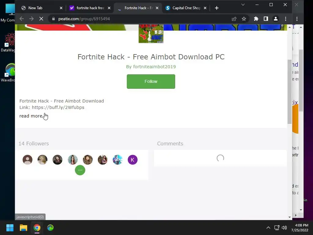Bookmark this page with the star
313x235 pixels.
(244, 19)
